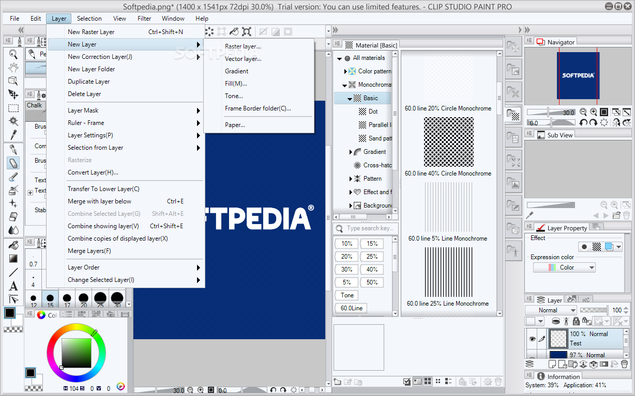Select the Figure line tool

[13, 272]
